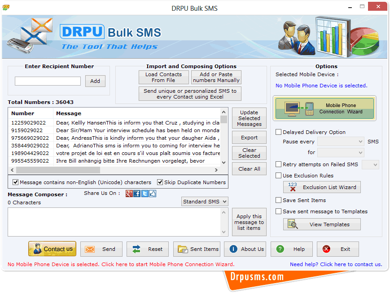Click the Send envelope icon
This screenshot has width=390, height=293.
(90, 249)
